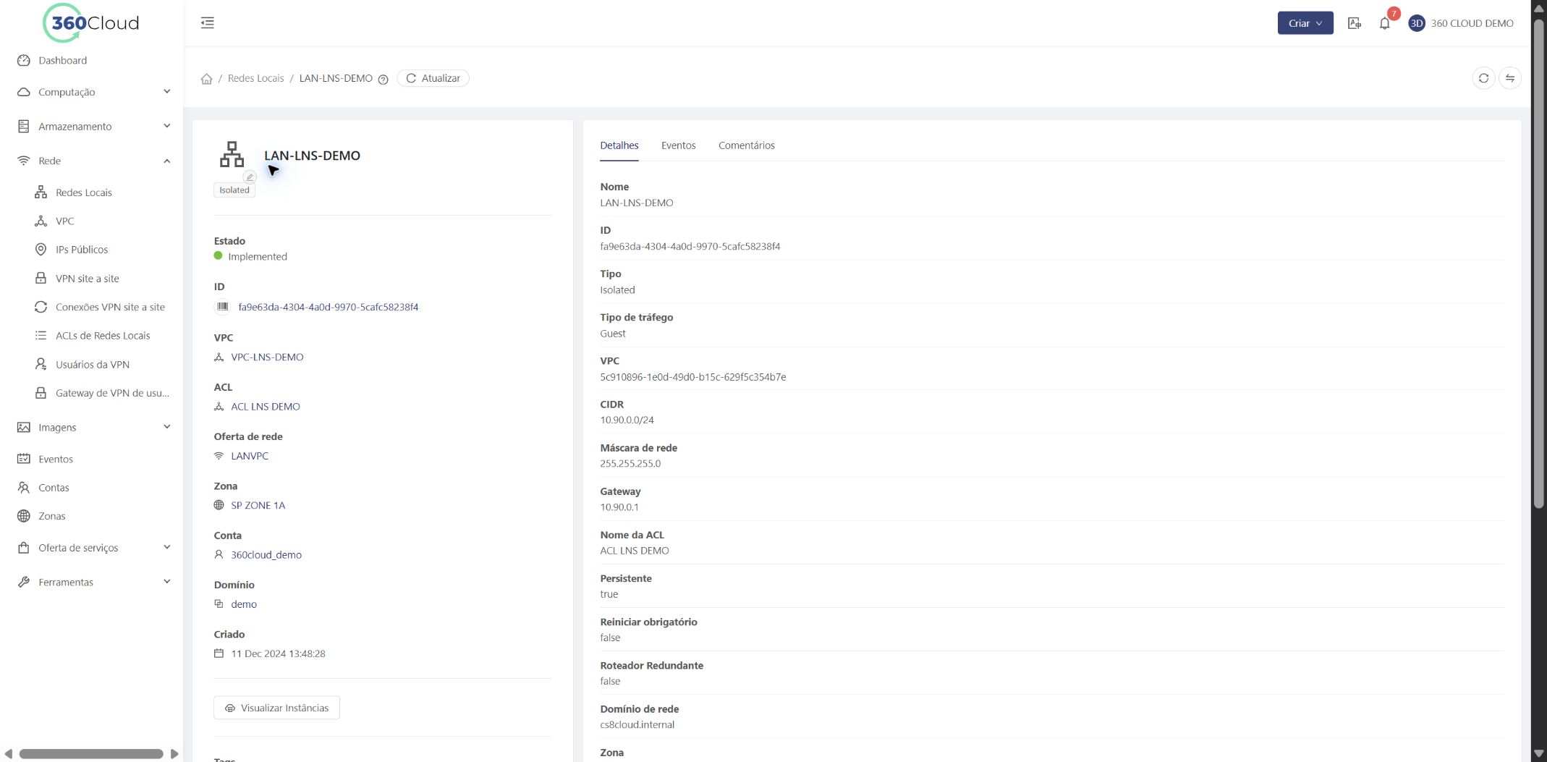Expand the Imagens menu
This screenshot has height=762, width=1547.
[94, 427]
